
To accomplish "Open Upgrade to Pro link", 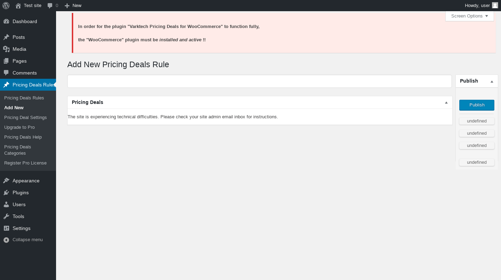I will [19, 127].
